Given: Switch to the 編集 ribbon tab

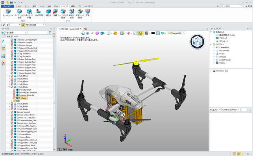Looking at the screenshot, I should 73,6.
